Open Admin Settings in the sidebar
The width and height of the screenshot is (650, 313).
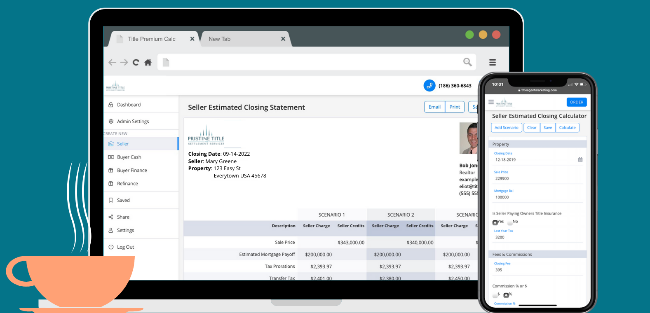(x=141, y=121)
